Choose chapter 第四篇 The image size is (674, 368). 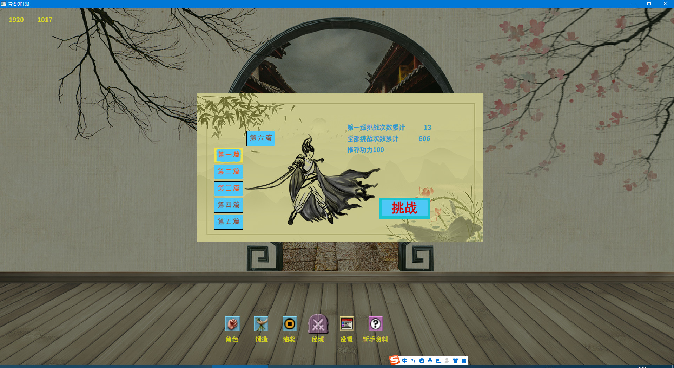point(229,205)
